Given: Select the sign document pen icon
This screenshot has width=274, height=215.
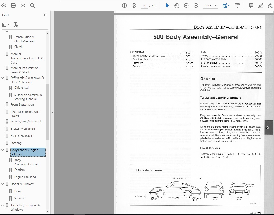Looking at the screenshot, I should [x=270, y=6].
